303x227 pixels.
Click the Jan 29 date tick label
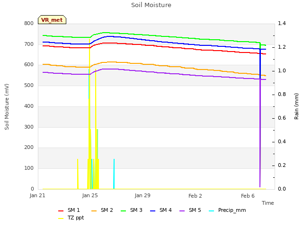(143, 195)
